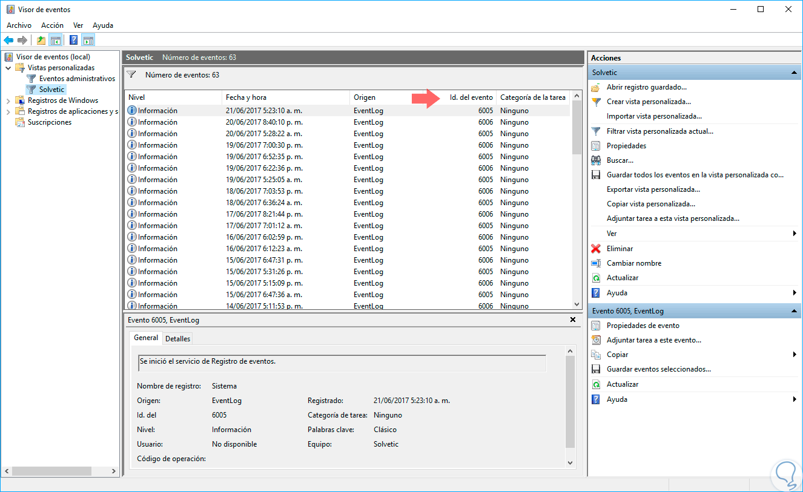
Task: Click Adjuntar tarea a esta vista personalizada...
Action: pyautogui.click(x=673, y=218)
